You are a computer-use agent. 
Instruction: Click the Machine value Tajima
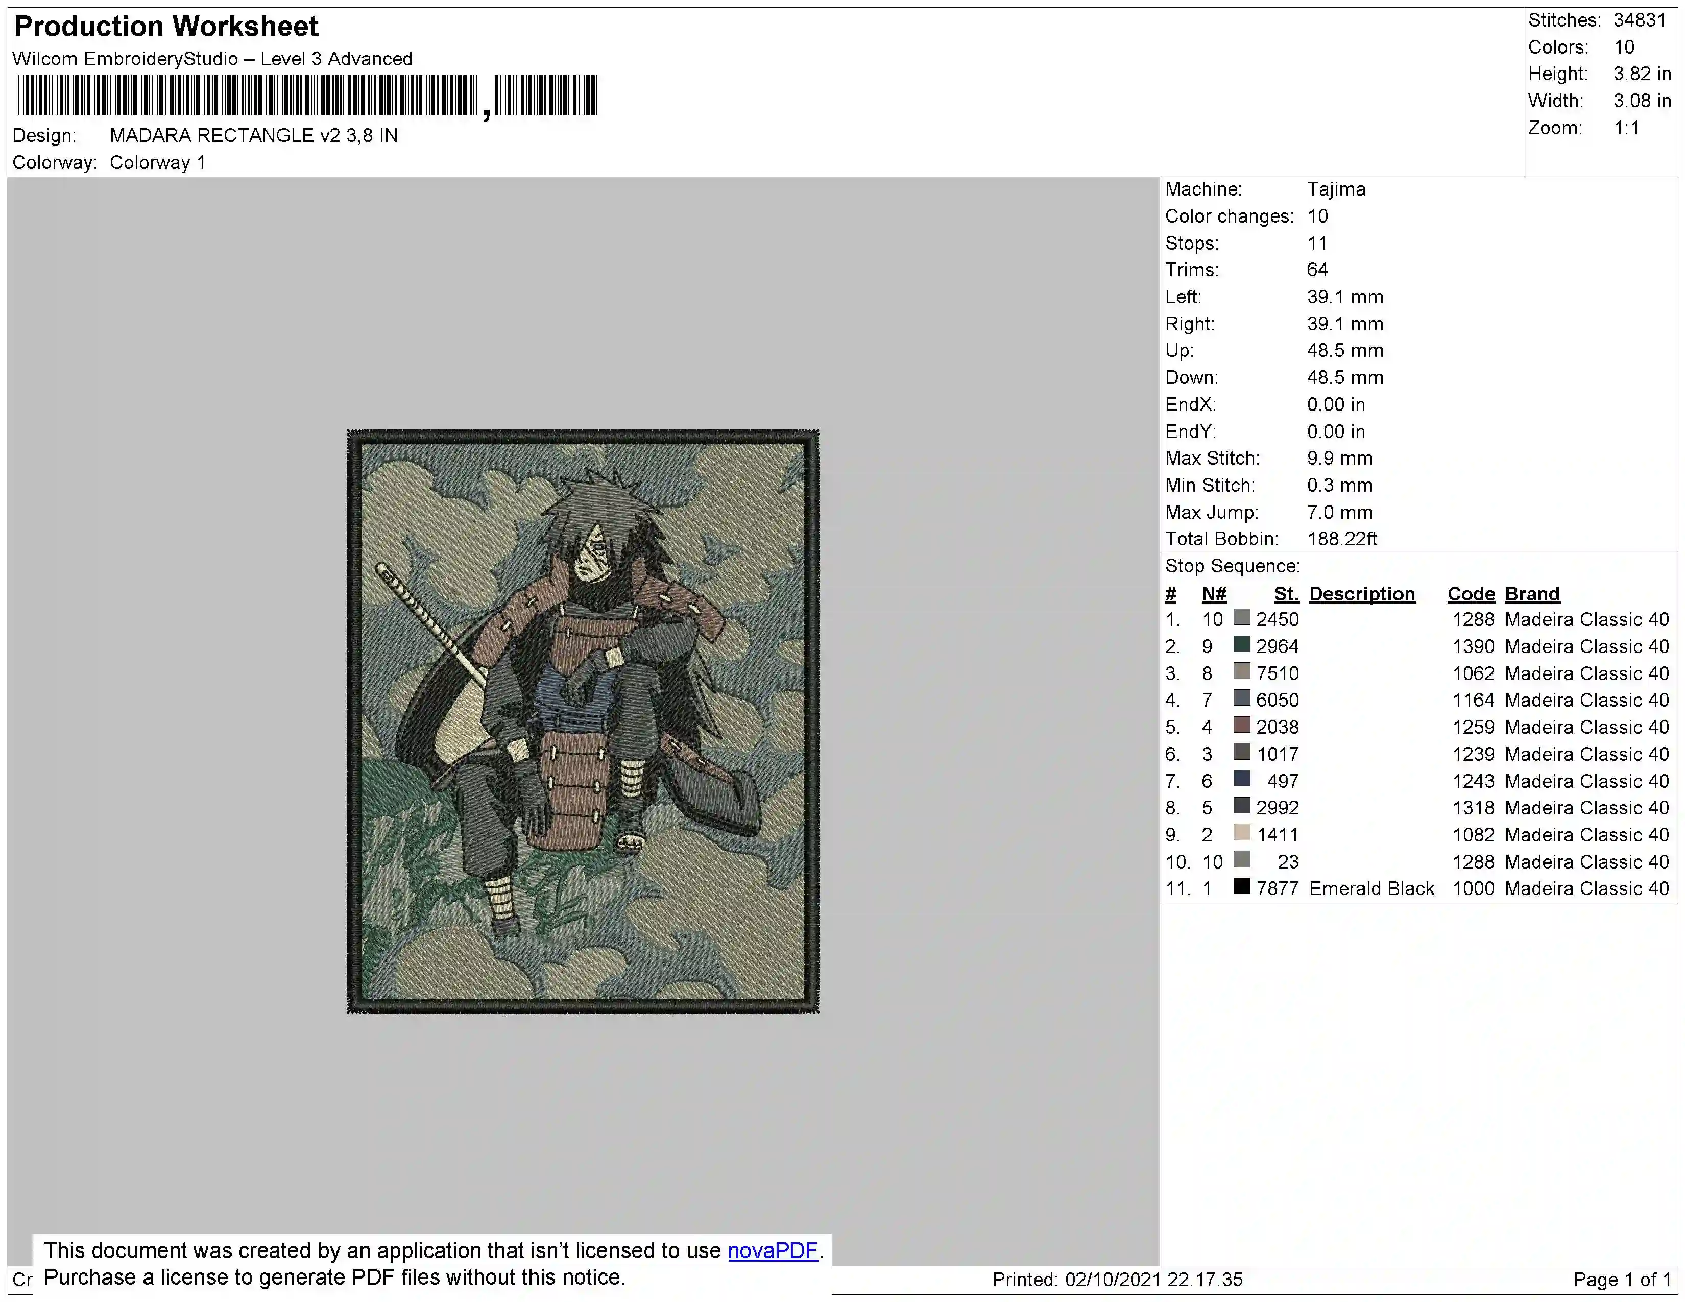point(1336,189)
